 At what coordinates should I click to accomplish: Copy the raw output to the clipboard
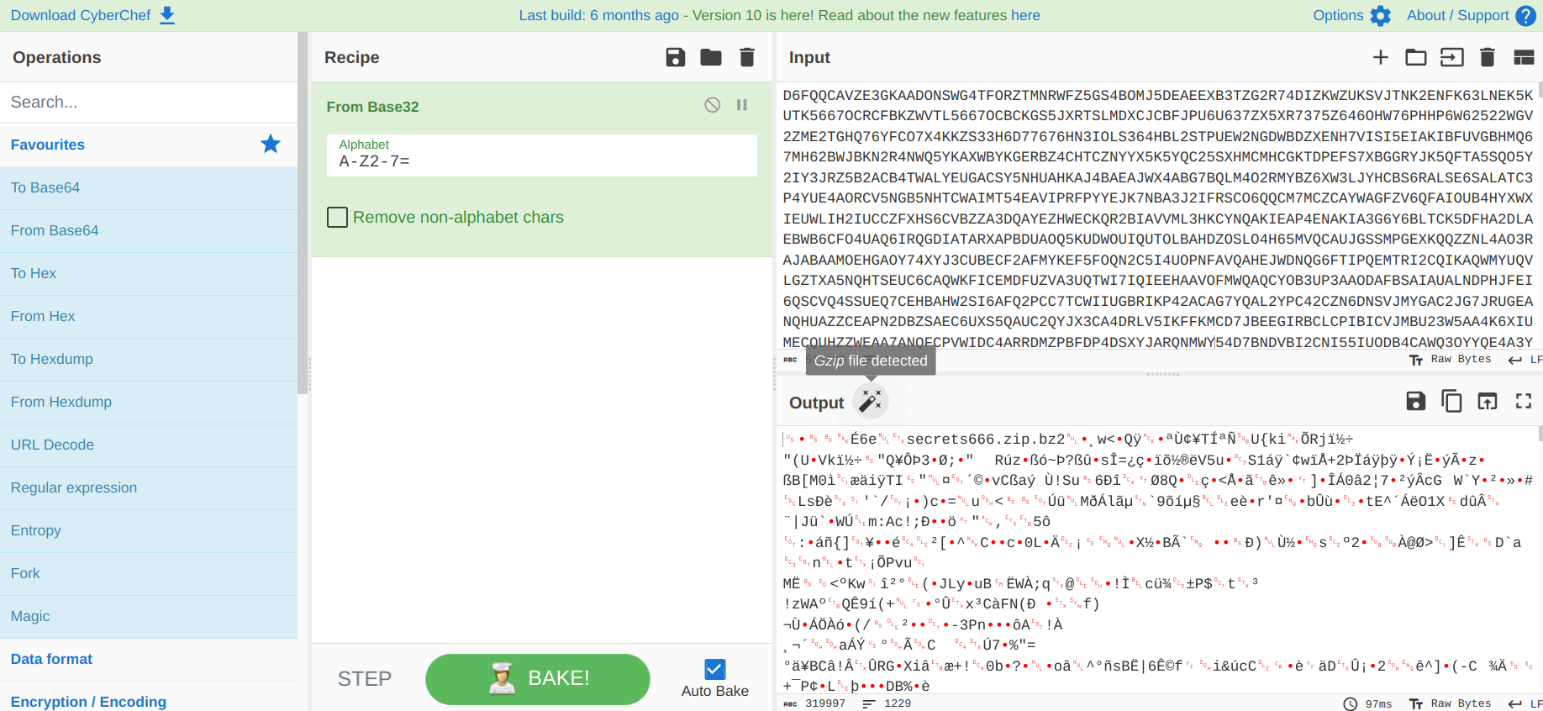(x=1451, y=401)
